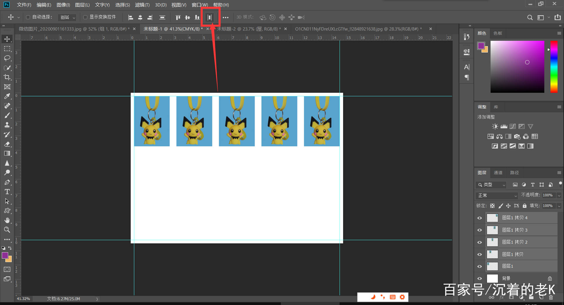564x305 pixels.
Task: Hide the 背景 layer
Action: [480, 278]
